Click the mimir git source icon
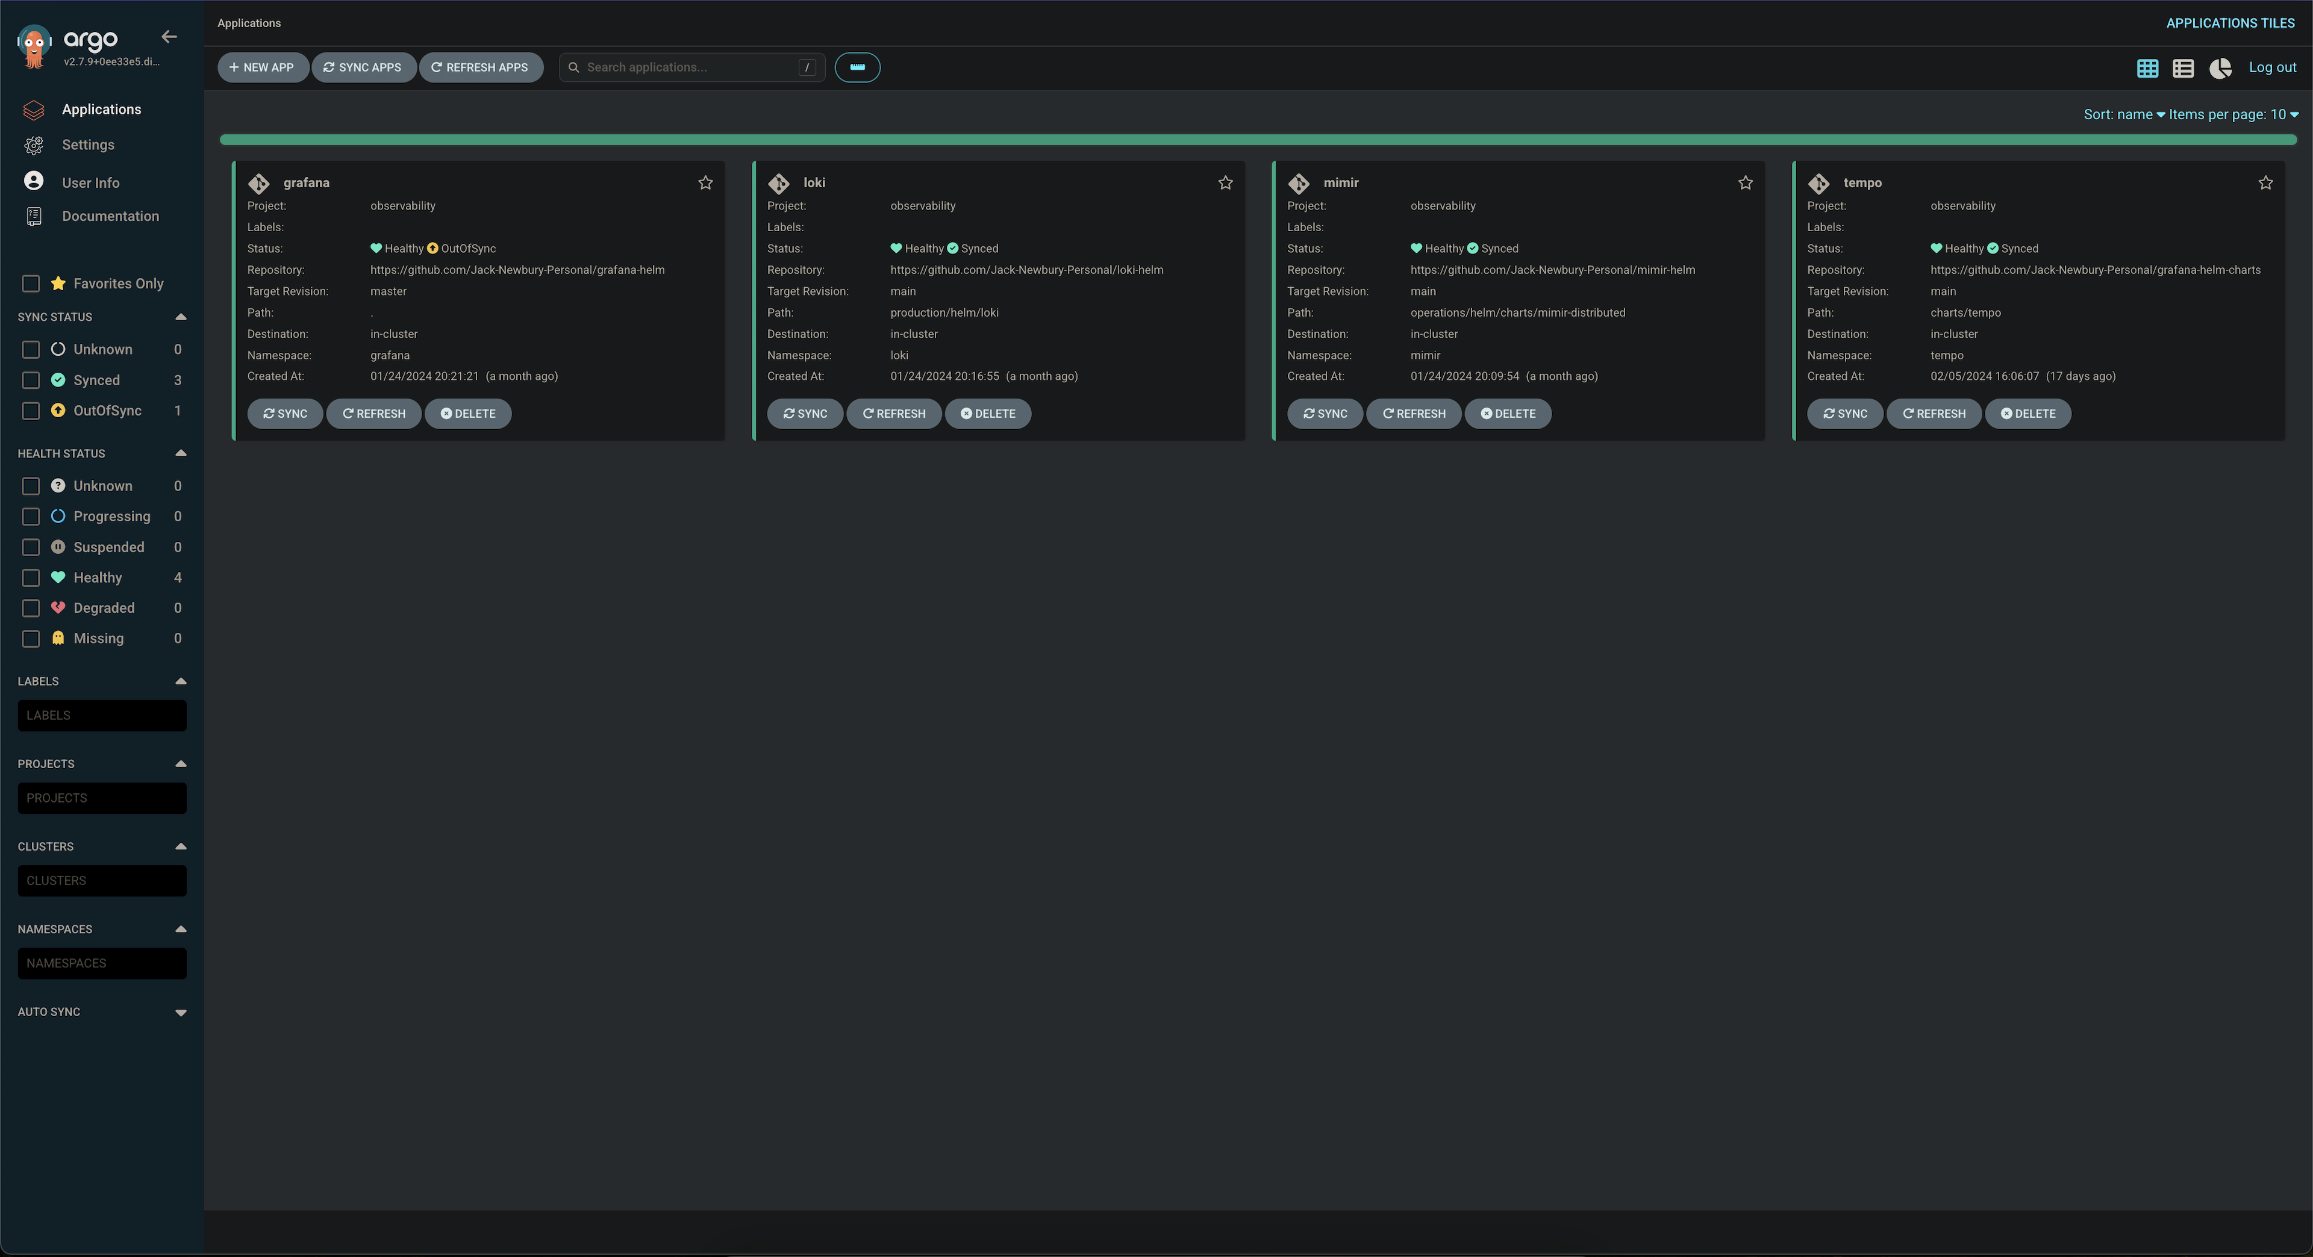This screenshot has width=2313, height=1257. click(1299, 184)
